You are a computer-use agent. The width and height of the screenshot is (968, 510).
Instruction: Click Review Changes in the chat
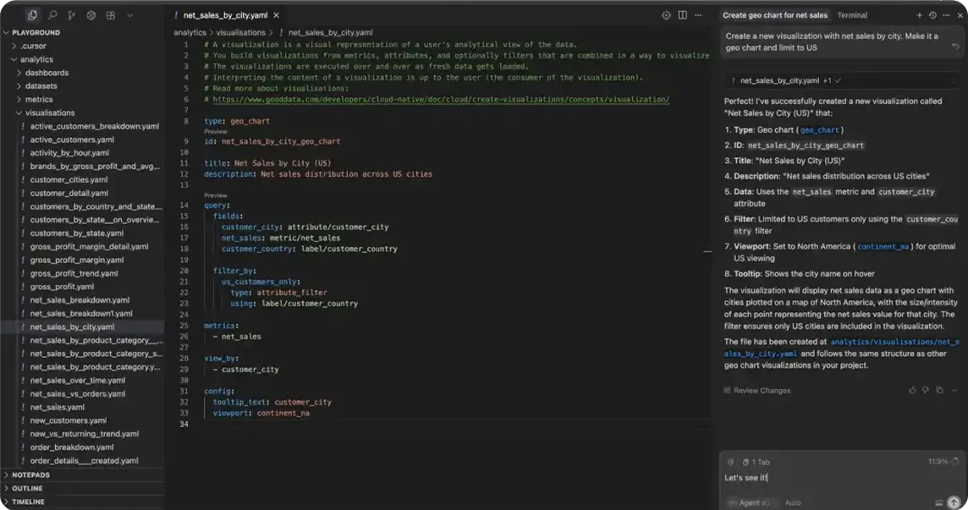[x=762, y=391]
